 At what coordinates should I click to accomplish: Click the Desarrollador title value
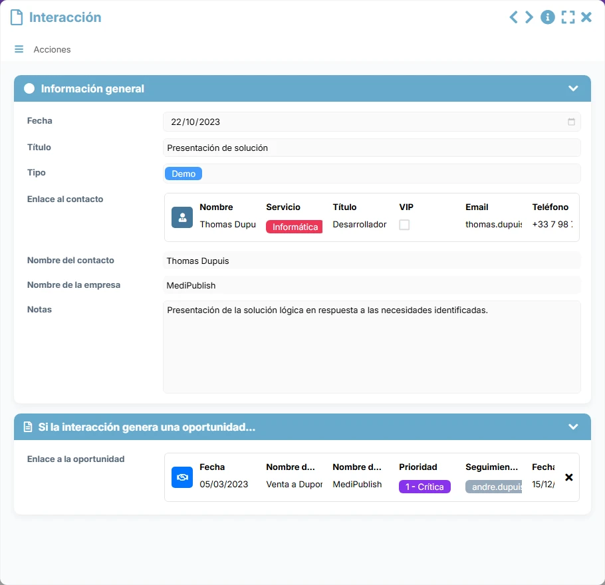pyautogui.click(x=359, y=225)
